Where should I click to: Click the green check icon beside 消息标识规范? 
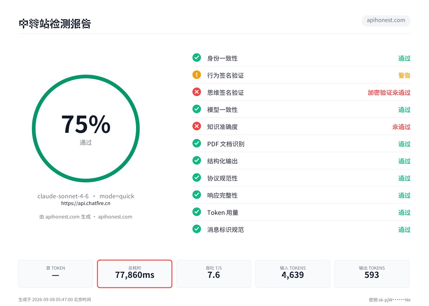click(x=197, y=229)
